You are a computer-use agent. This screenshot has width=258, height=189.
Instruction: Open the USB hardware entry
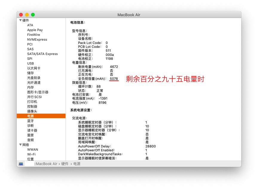click(30, 63)
